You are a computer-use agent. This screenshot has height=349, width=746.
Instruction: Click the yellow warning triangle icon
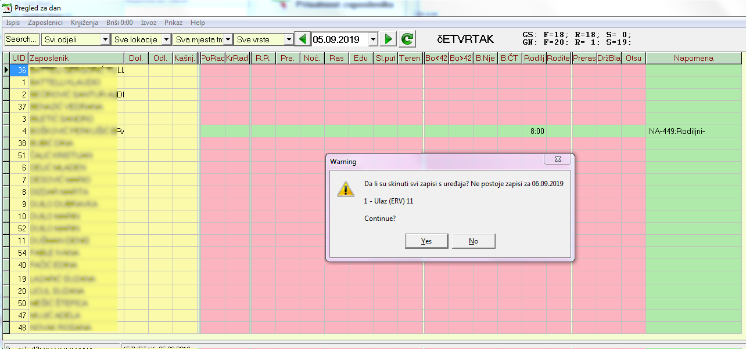click(x=346, y=189)
